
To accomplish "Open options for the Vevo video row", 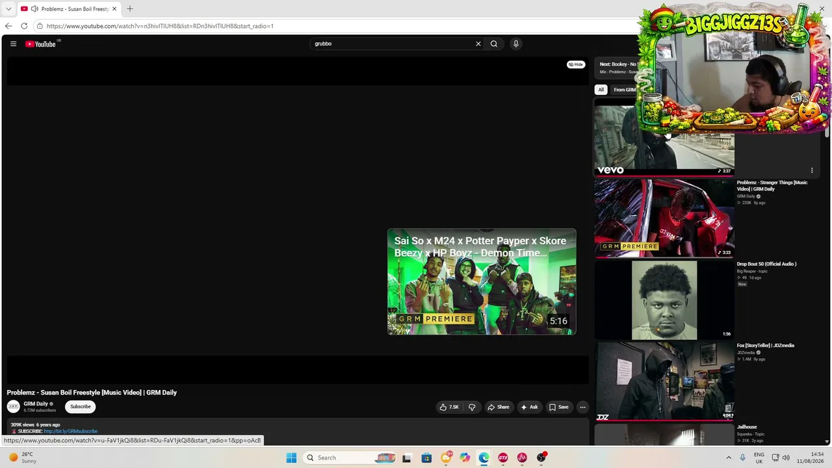I will tap(812, 170).
